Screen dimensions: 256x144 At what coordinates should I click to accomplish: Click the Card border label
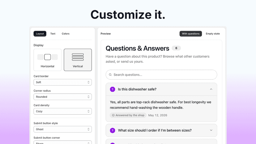pyautogui.click(x=41, y=76)
